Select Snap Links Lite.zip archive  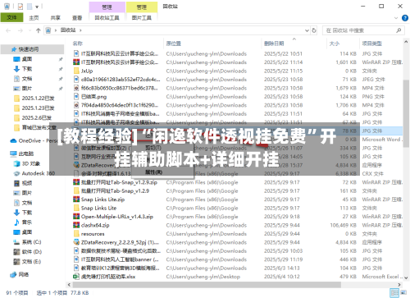pyautogui.click(x=237, y=199)
